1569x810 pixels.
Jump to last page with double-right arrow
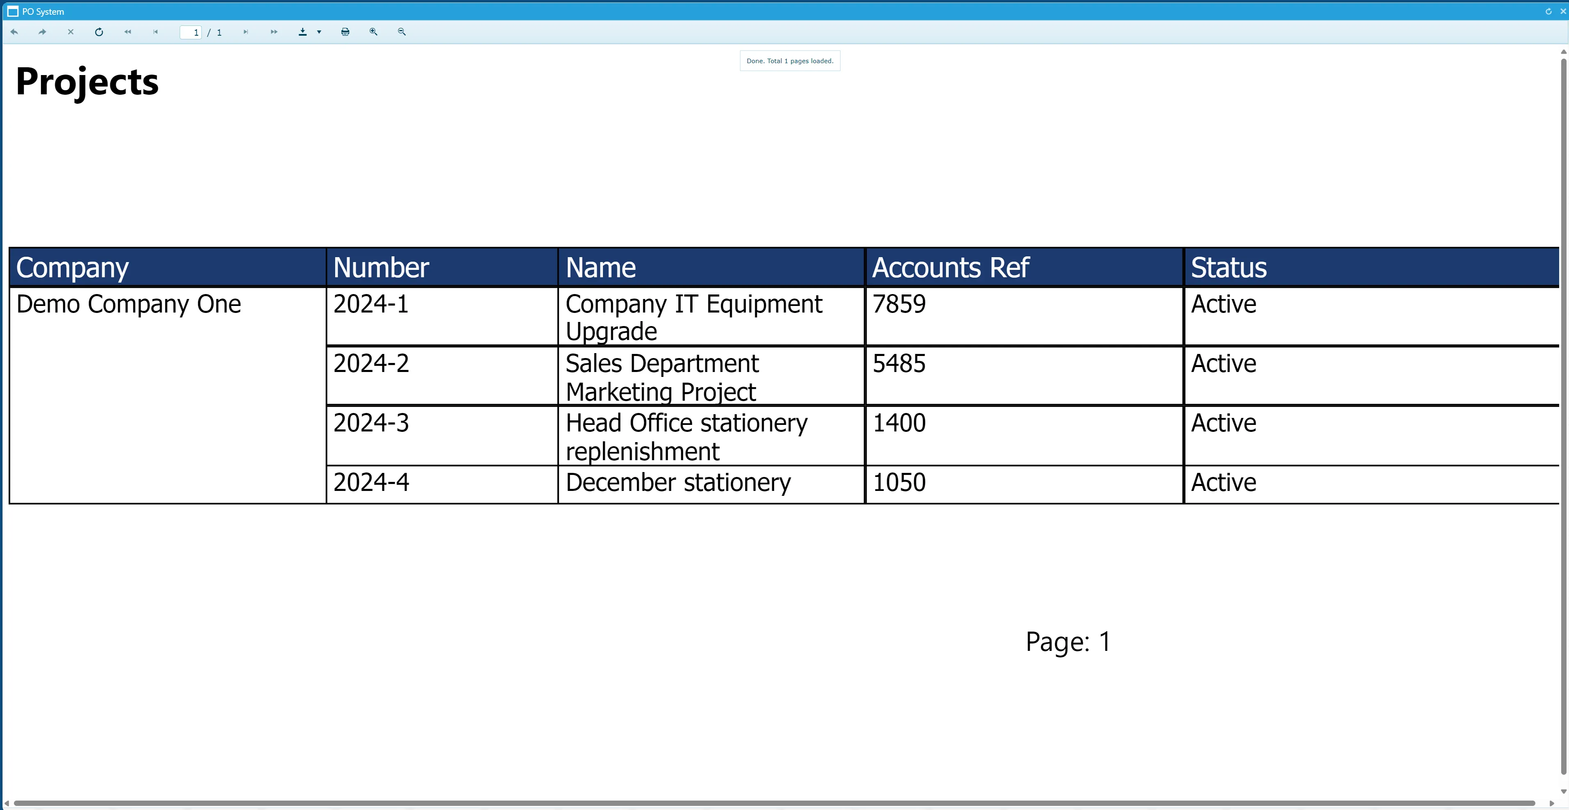274,32
